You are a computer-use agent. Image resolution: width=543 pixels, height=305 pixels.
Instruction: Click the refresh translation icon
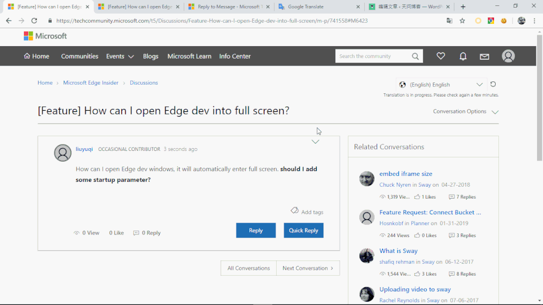click(x=493, y=84)
